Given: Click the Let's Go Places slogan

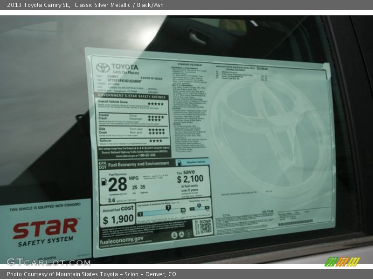Looking at the screenshot, I should (126, 73).
